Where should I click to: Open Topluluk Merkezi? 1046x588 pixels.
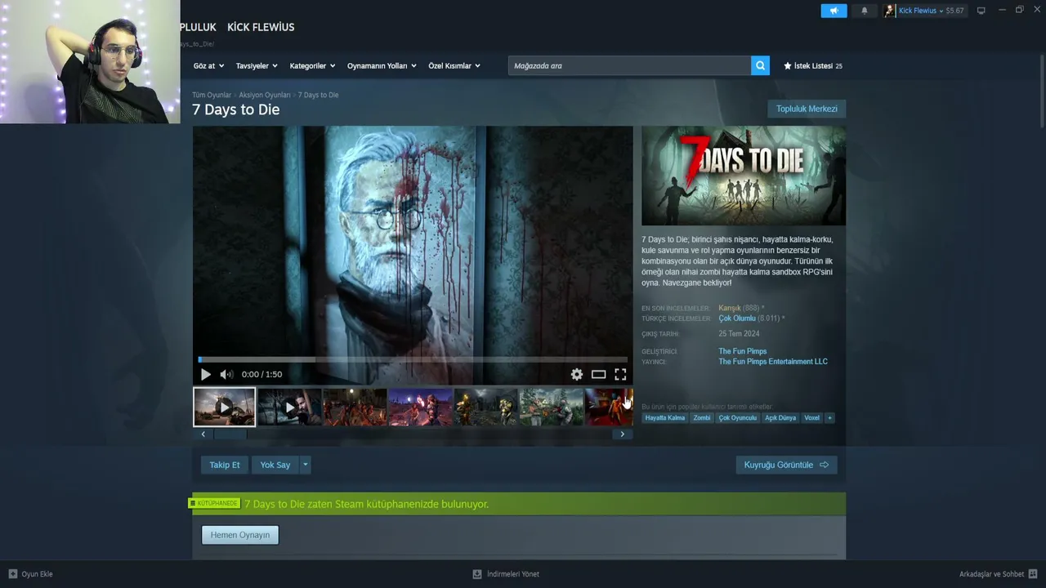[807, 109]
